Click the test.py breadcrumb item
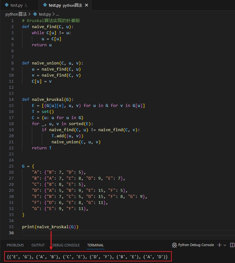 pos(45,14)
